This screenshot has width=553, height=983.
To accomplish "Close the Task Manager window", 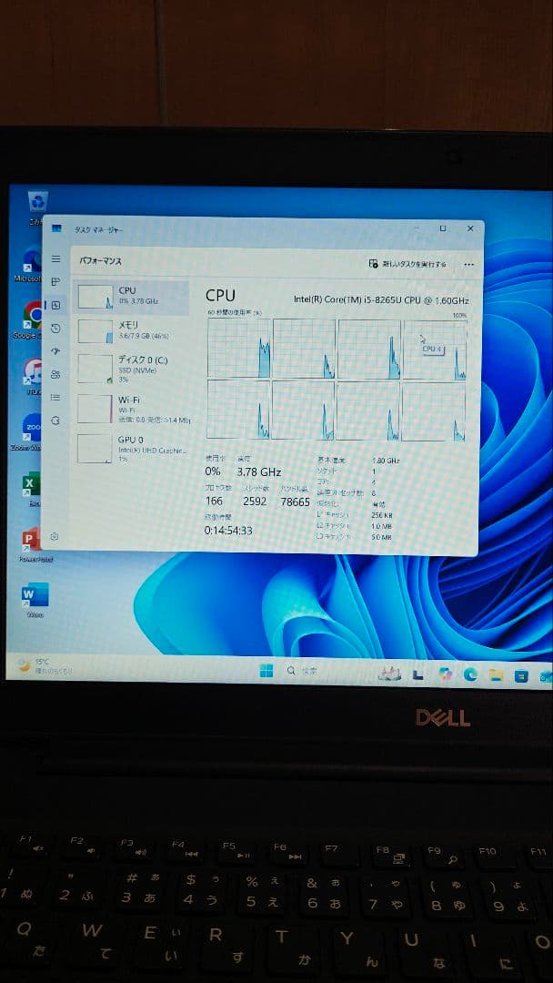I will (470, 228).
